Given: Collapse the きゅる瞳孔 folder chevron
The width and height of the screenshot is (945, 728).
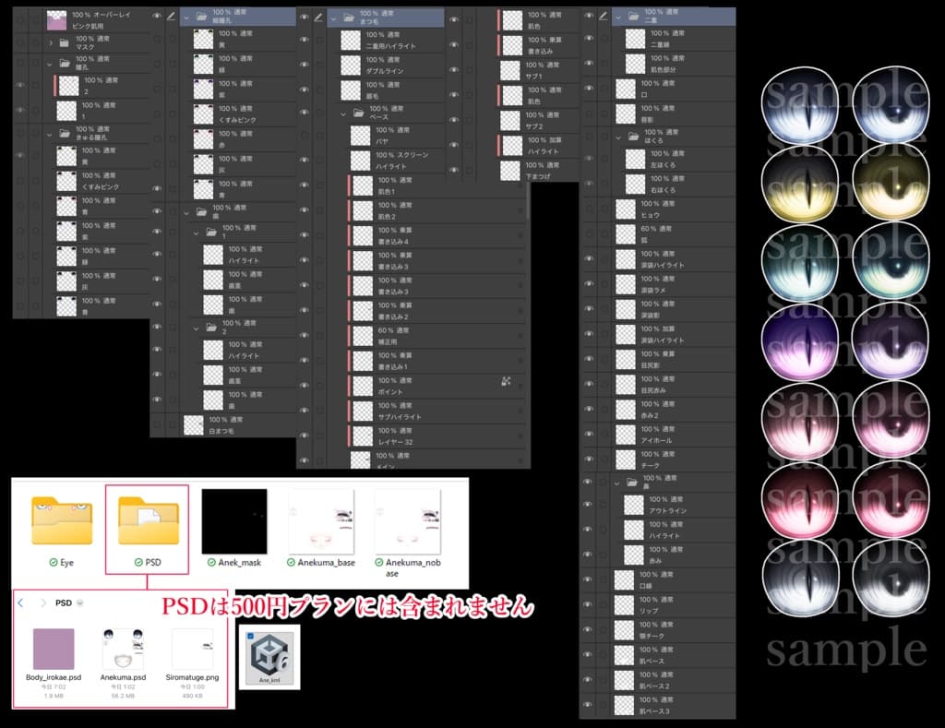Looking at the screenshot, I should 50,134.
